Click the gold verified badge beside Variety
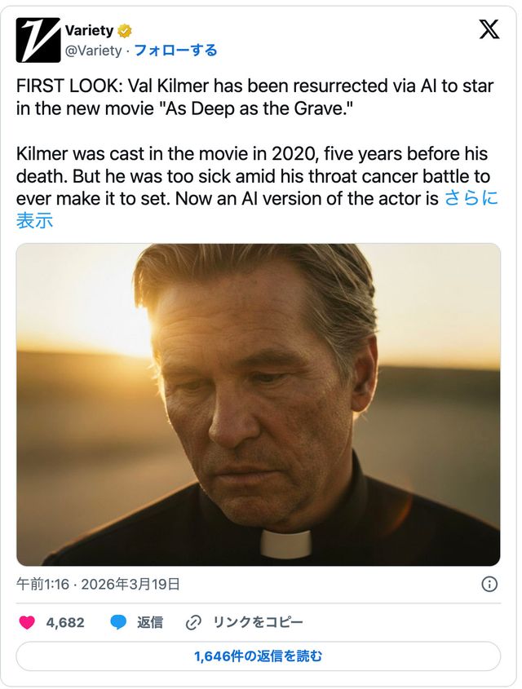The height and width of the screenshot is (689, 522). point(125,31)
